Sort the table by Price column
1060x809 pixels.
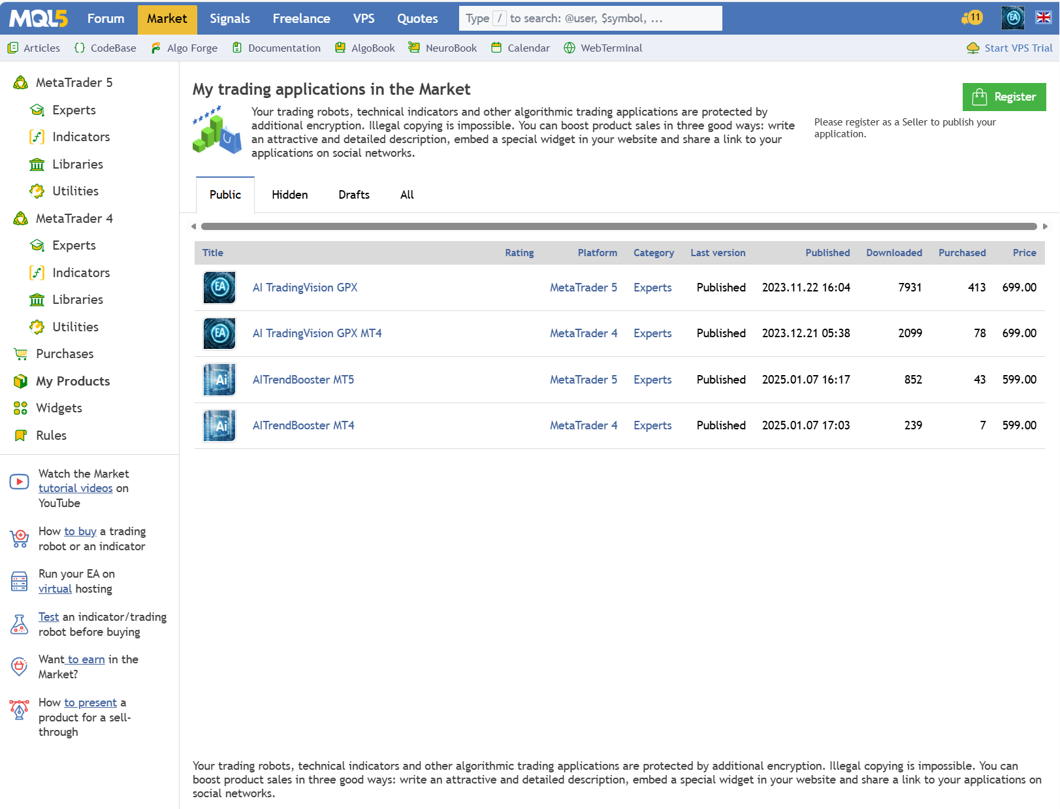1024,253
